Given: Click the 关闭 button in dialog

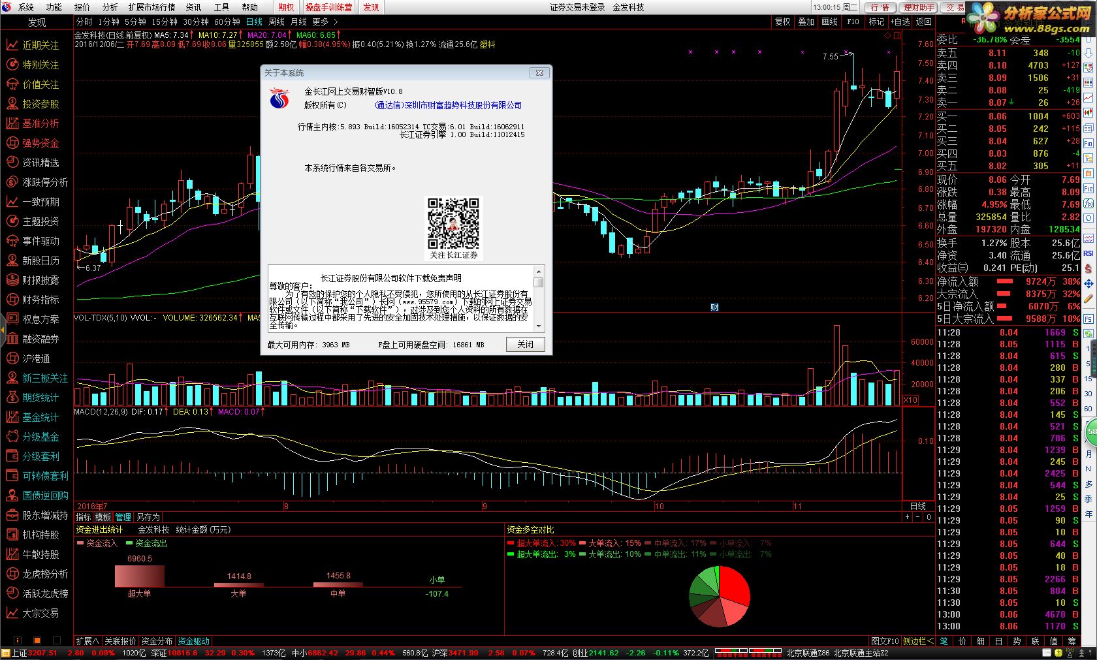Looking at the screenshot, I should [x=526, y=344].
